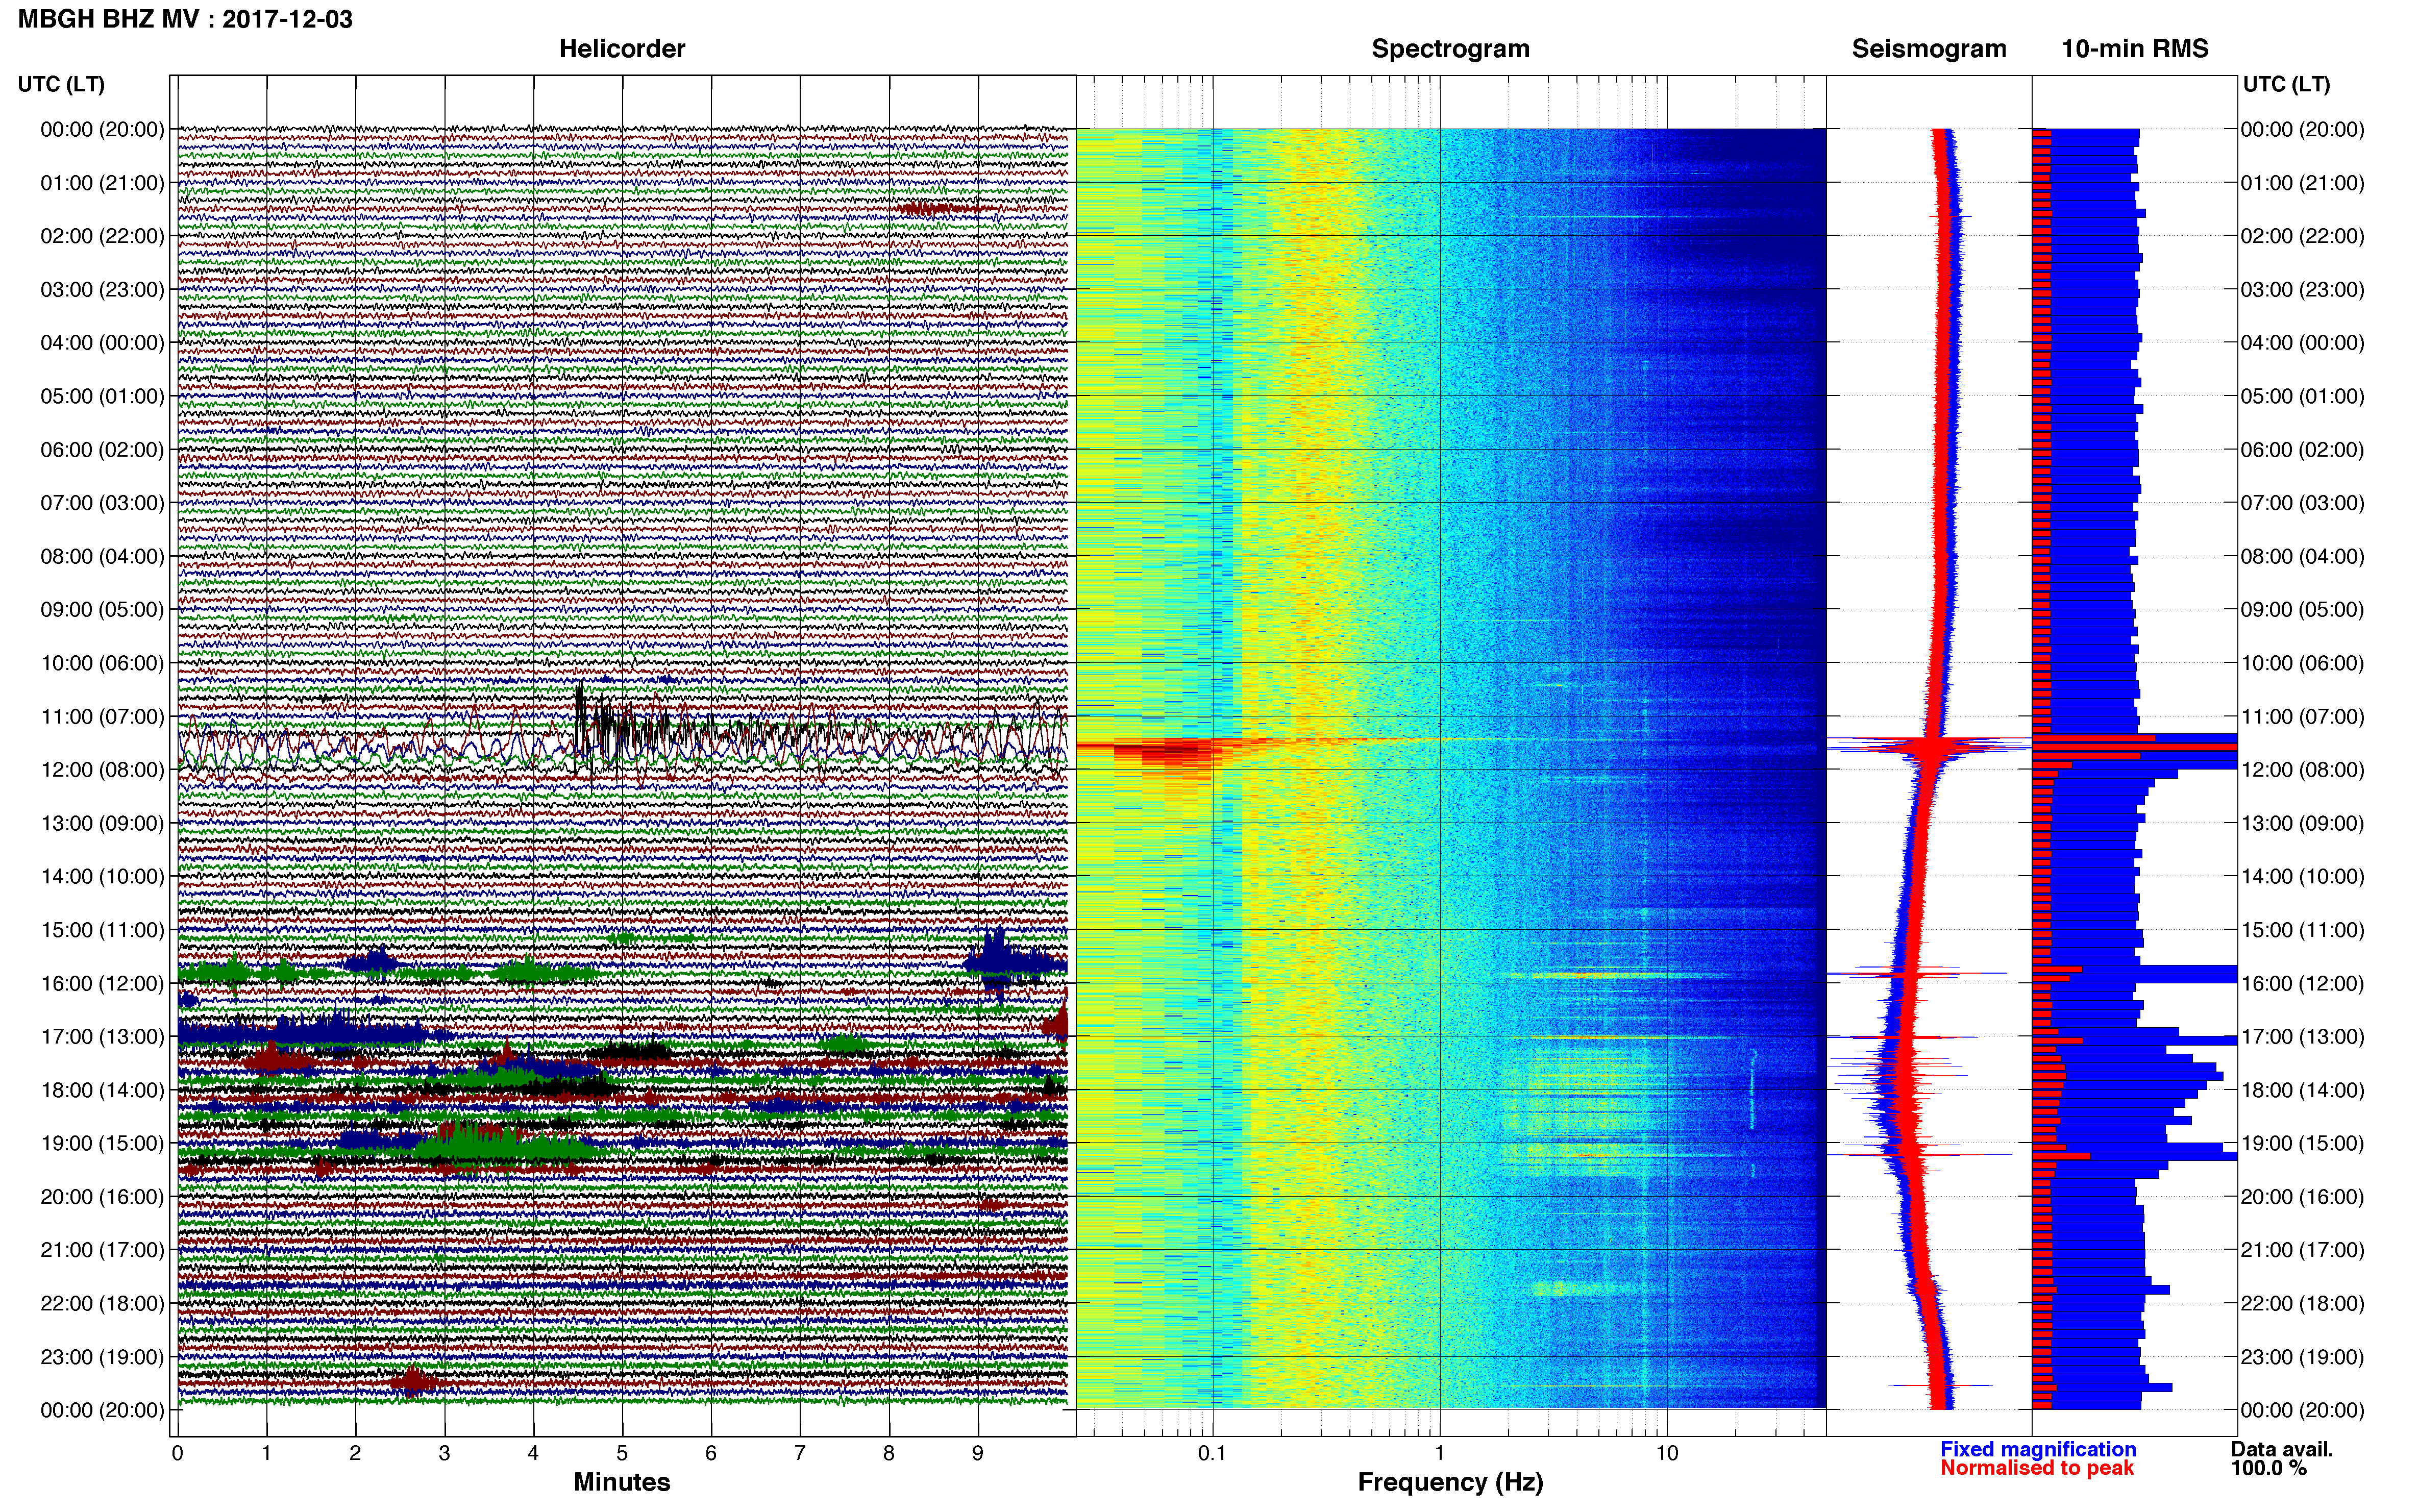Image resolution: width=2419 pixels, height=1512 pixels.
Task: Click the right 'UTC (LT)' axis label
Action: click(x=2286, y=84)
